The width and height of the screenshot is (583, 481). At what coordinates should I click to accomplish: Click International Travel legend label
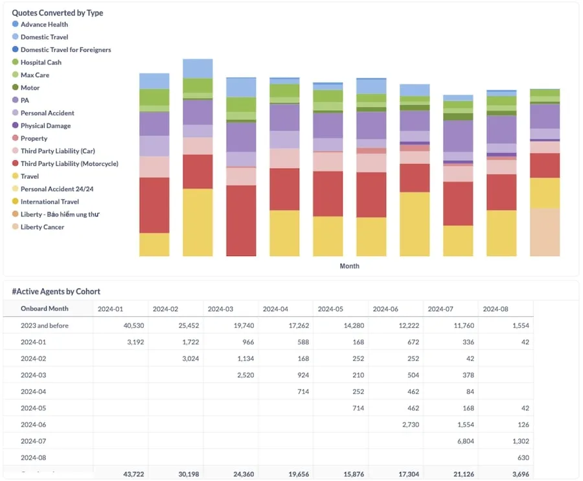click(50, 201)
